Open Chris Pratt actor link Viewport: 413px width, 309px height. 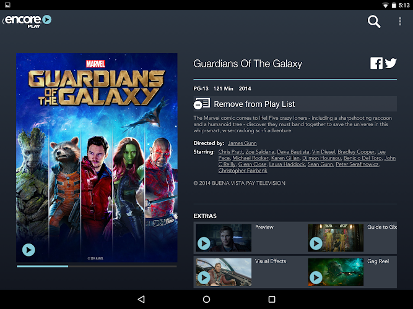click(230, 152)
